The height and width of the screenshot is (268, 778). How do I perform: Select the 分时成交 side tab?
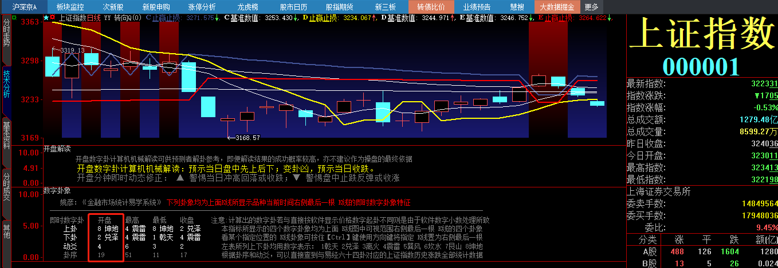6,186
